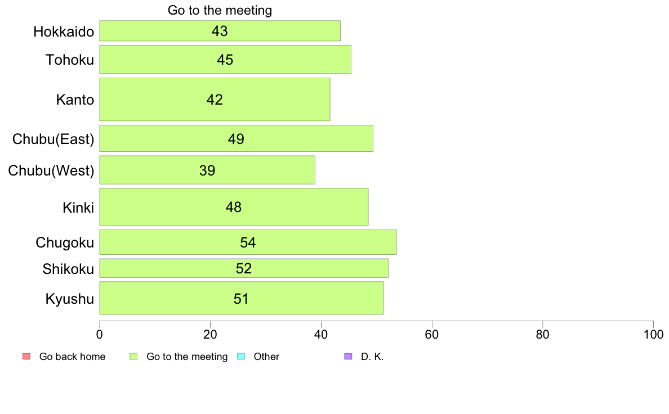Select the Chubu(East) bar labeled 49
This screenshot has width=669, height=414.
point(236,138)
